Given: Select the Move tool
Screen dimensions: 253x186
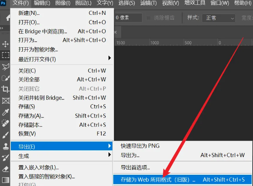Looking at the screenshot, I should click(5, 44).
